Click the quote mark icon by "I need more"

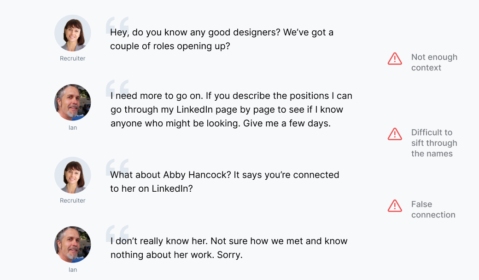coord(117,89)
